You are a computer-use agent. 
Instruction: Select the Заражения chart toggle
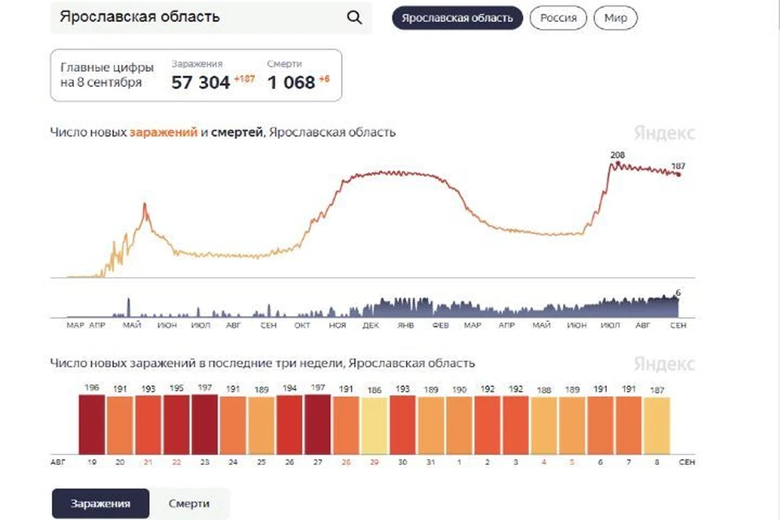101,503
